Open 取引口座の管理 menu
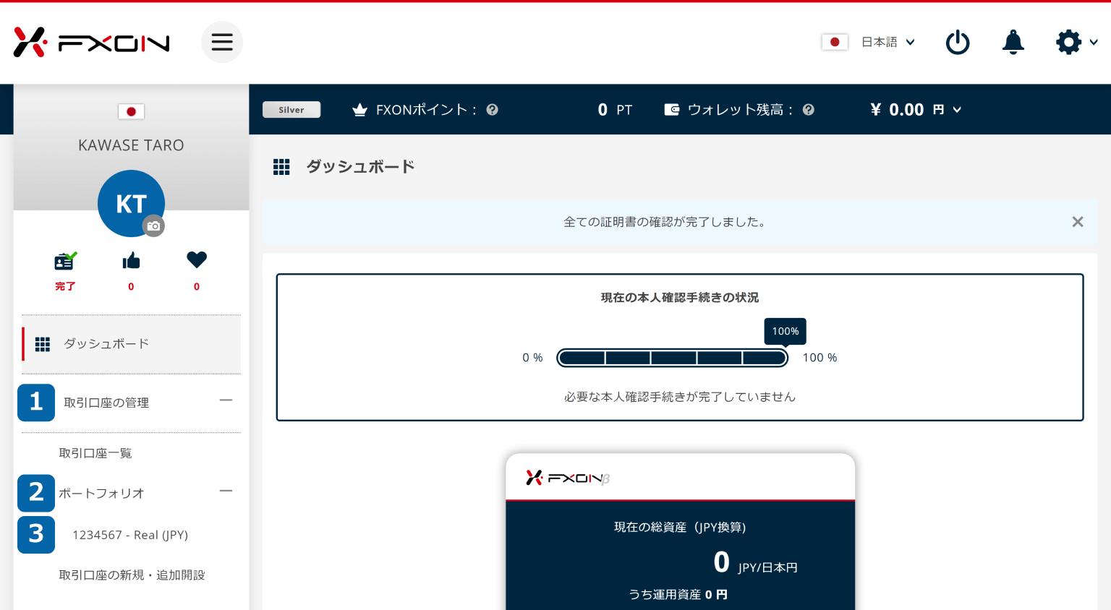1111x610 pixels. point(106,403)
